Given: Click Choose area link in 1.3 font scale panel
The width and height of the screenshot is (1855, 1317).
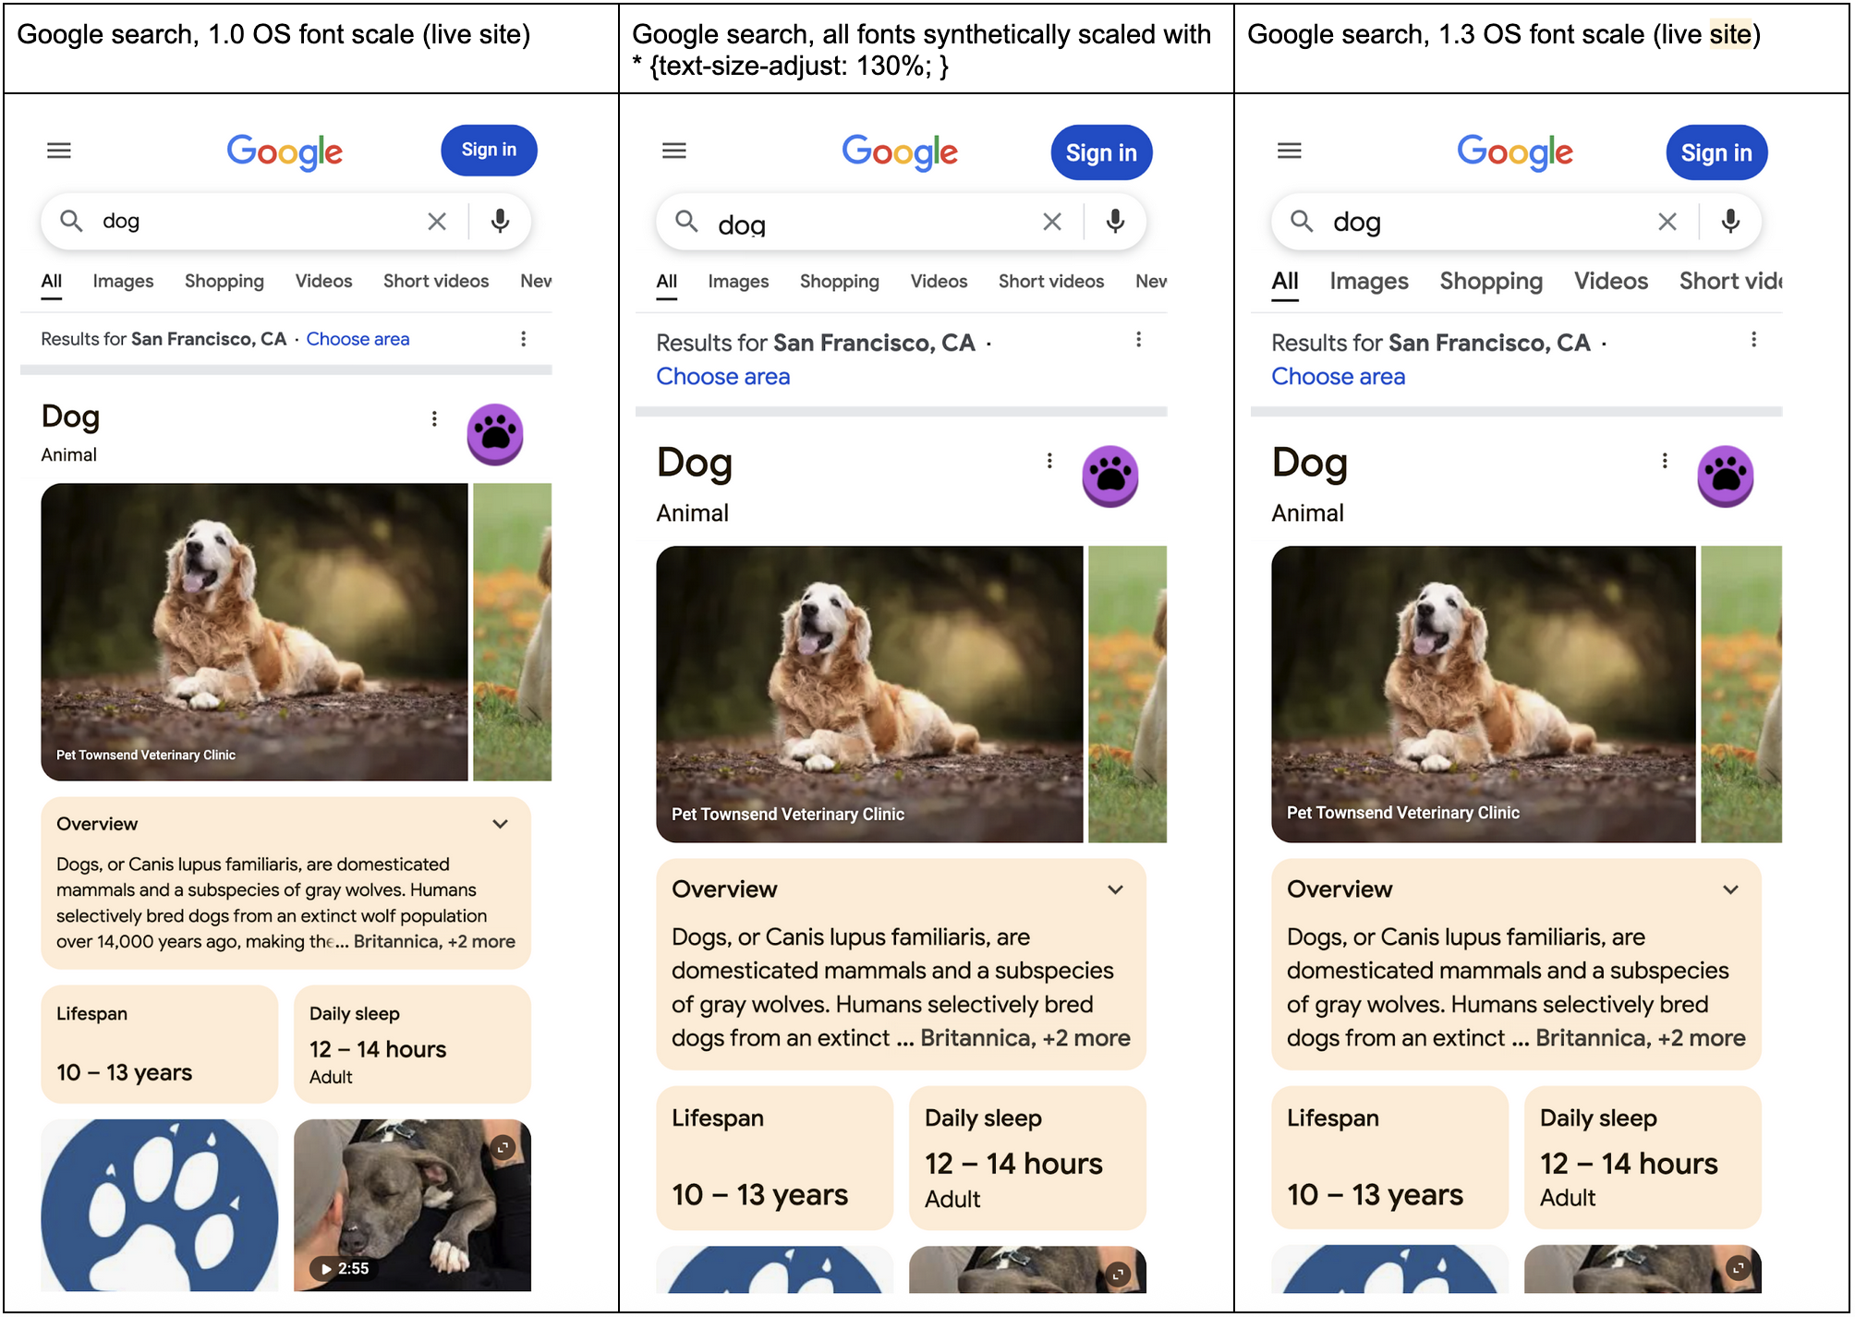Looking at the screenshot, I should click(1339, 377).
